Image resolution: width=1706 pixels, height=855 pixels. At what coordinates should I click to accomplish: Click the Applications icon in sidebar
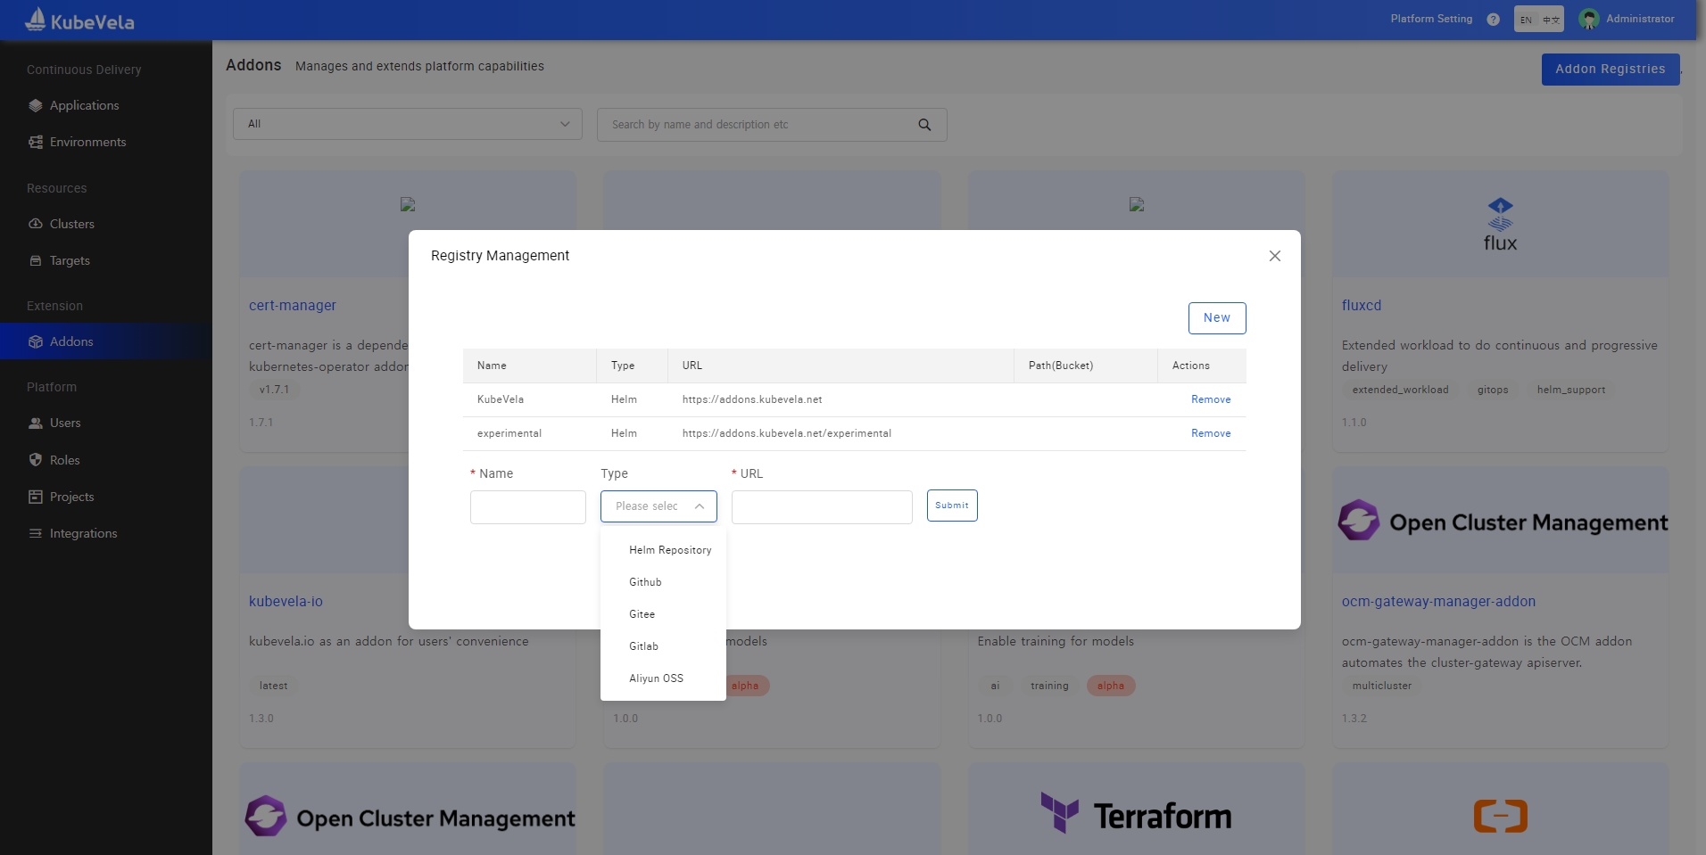pos(36,106)
